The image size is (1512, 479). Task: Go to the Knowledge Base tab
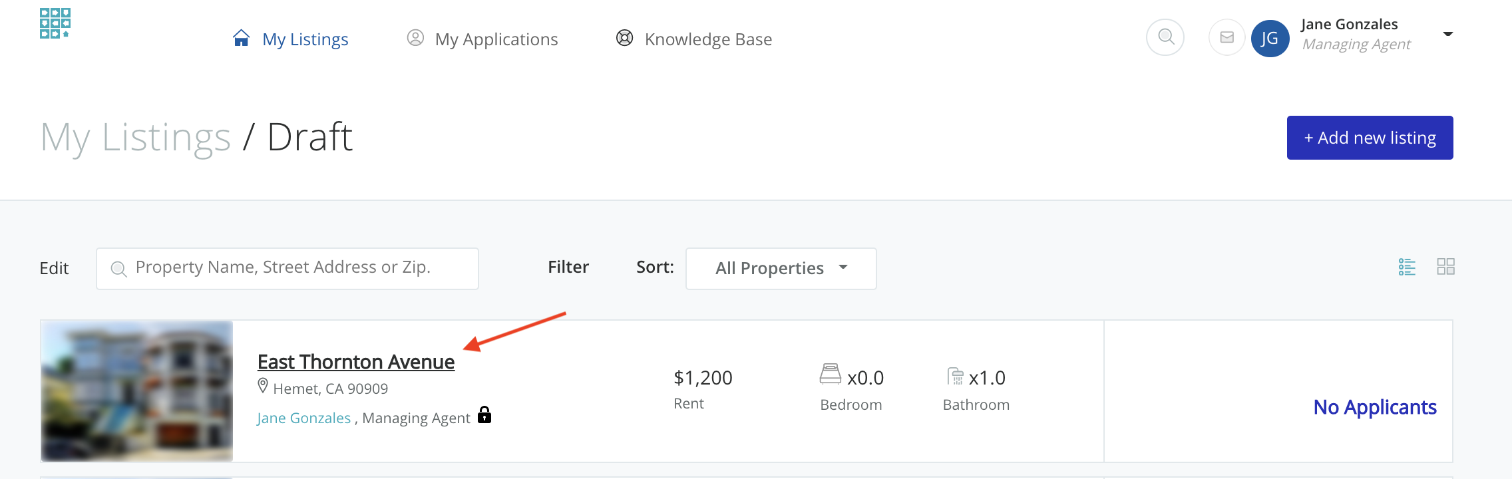708,39
